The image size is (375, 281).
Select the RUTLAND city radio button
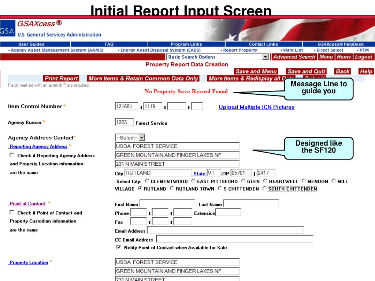140,188
